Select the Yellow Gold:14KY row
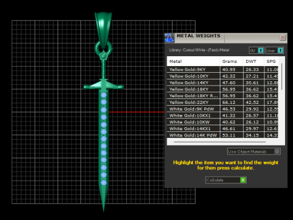This screenshot has width=293, height=220. pos(223,82)
